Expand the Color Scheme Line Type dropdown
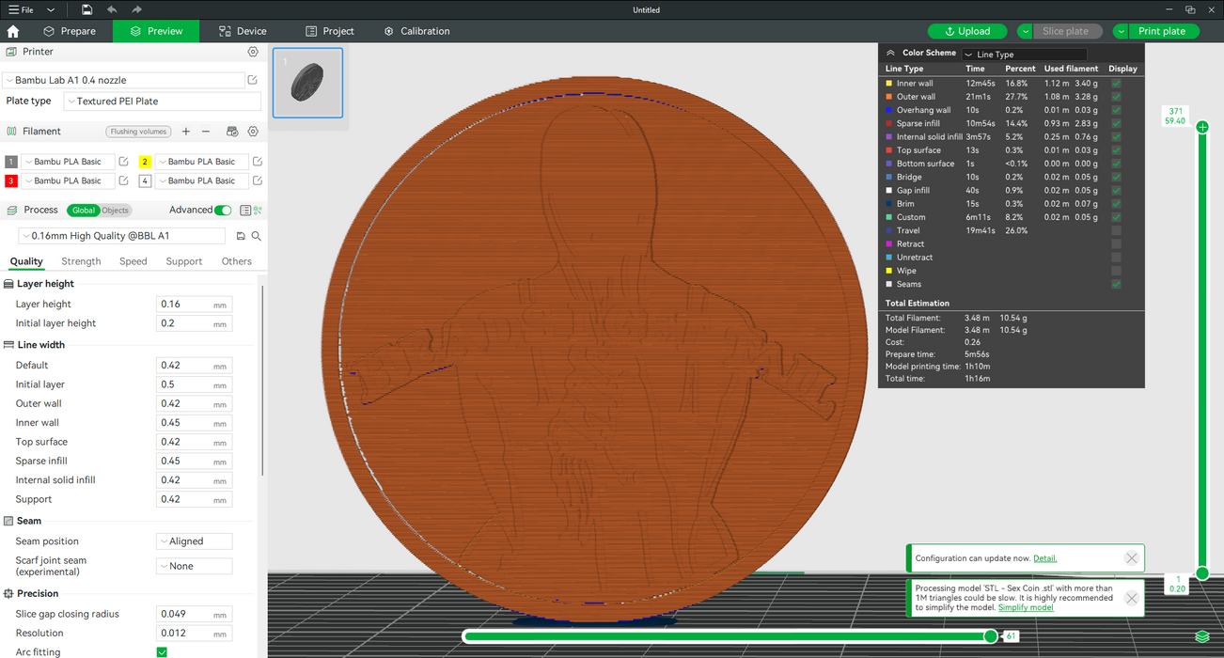 (x=1023, y=55)
